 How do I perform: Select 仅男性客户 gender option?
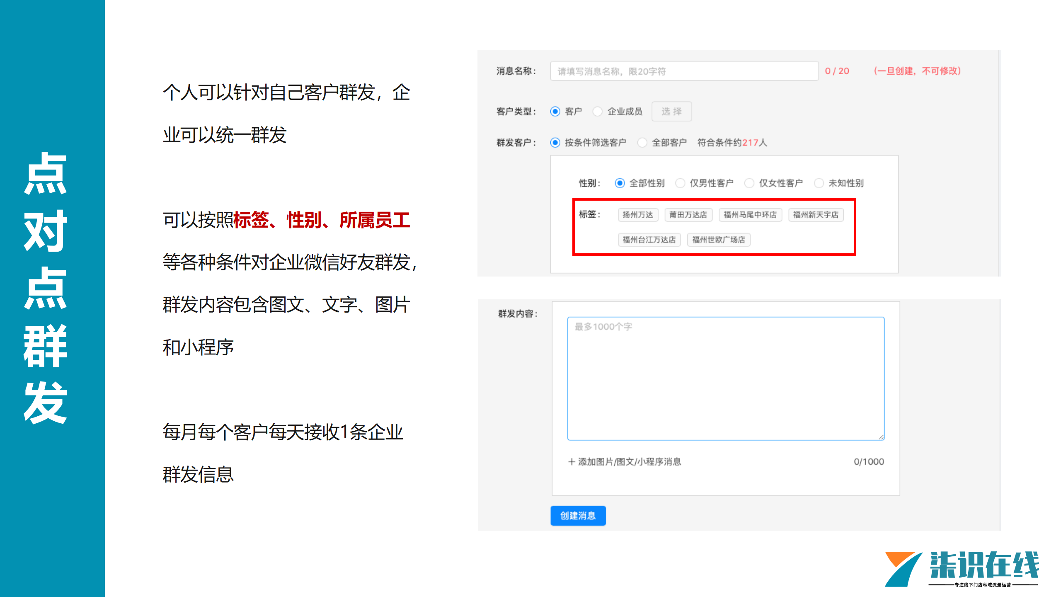pos(680,183)
